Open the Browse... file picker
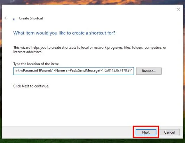The width and height of the screenshot is (185, 143). [x=149, y=71]
